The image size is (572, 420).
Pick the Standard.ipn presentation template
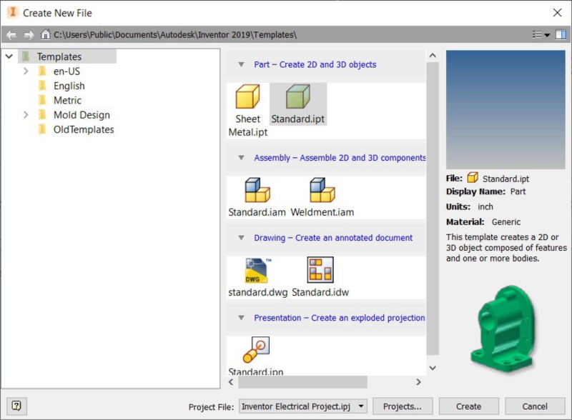(257, 350)
